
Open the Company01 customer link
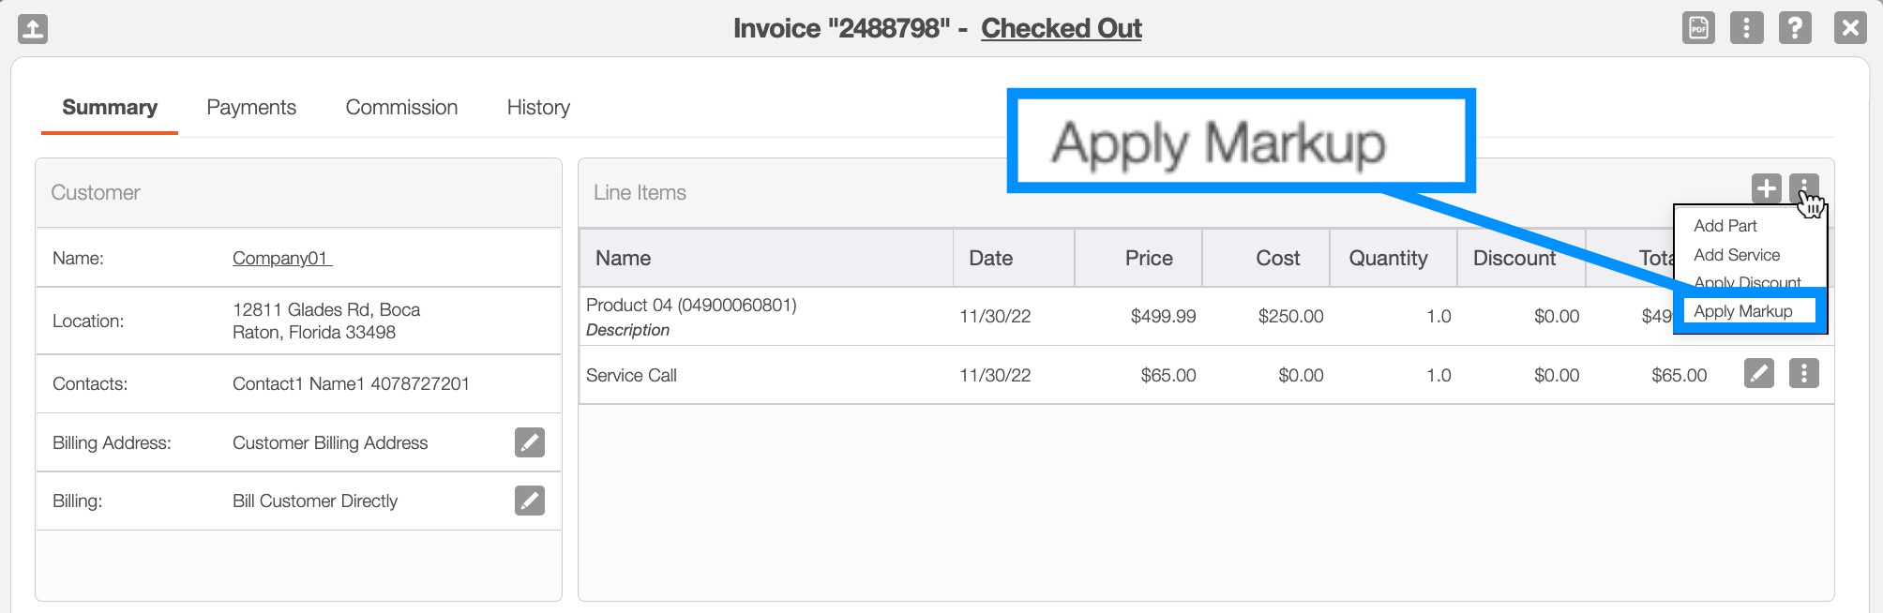[282, 259]
